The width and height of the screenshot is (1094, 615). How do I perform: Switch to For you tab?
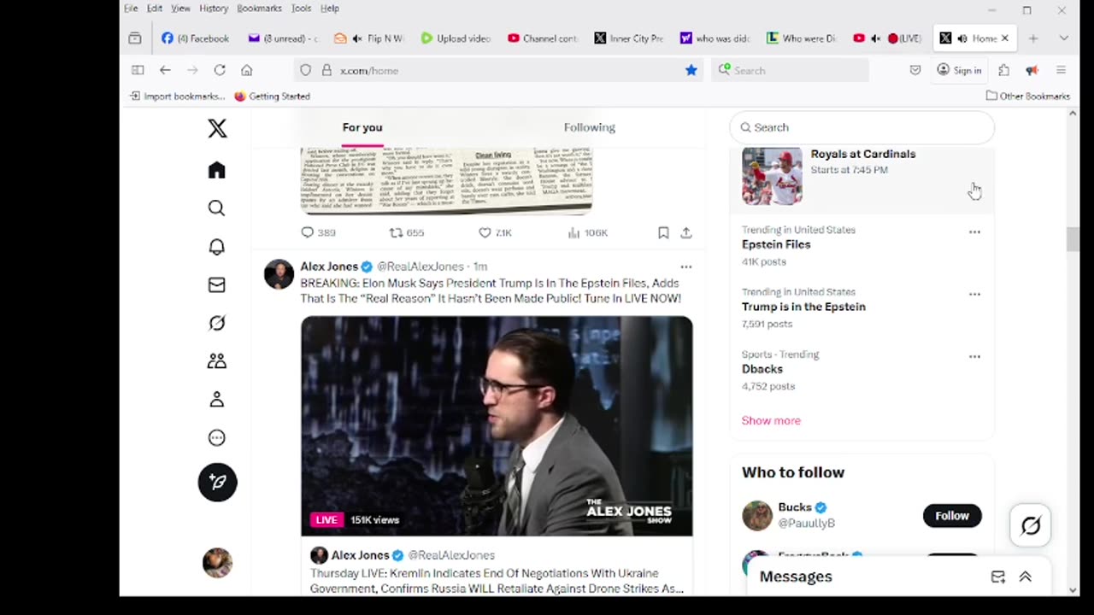tap(362, 127)
